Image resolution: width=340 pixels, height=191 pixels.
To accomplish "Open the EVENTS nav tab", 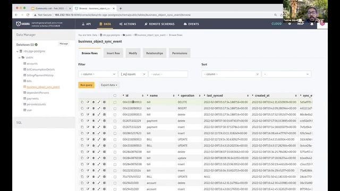I will (191, 24).
